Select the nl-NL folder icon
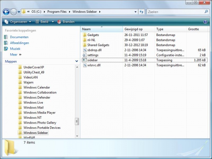This screenshot has height=159, width=212. 84,40
